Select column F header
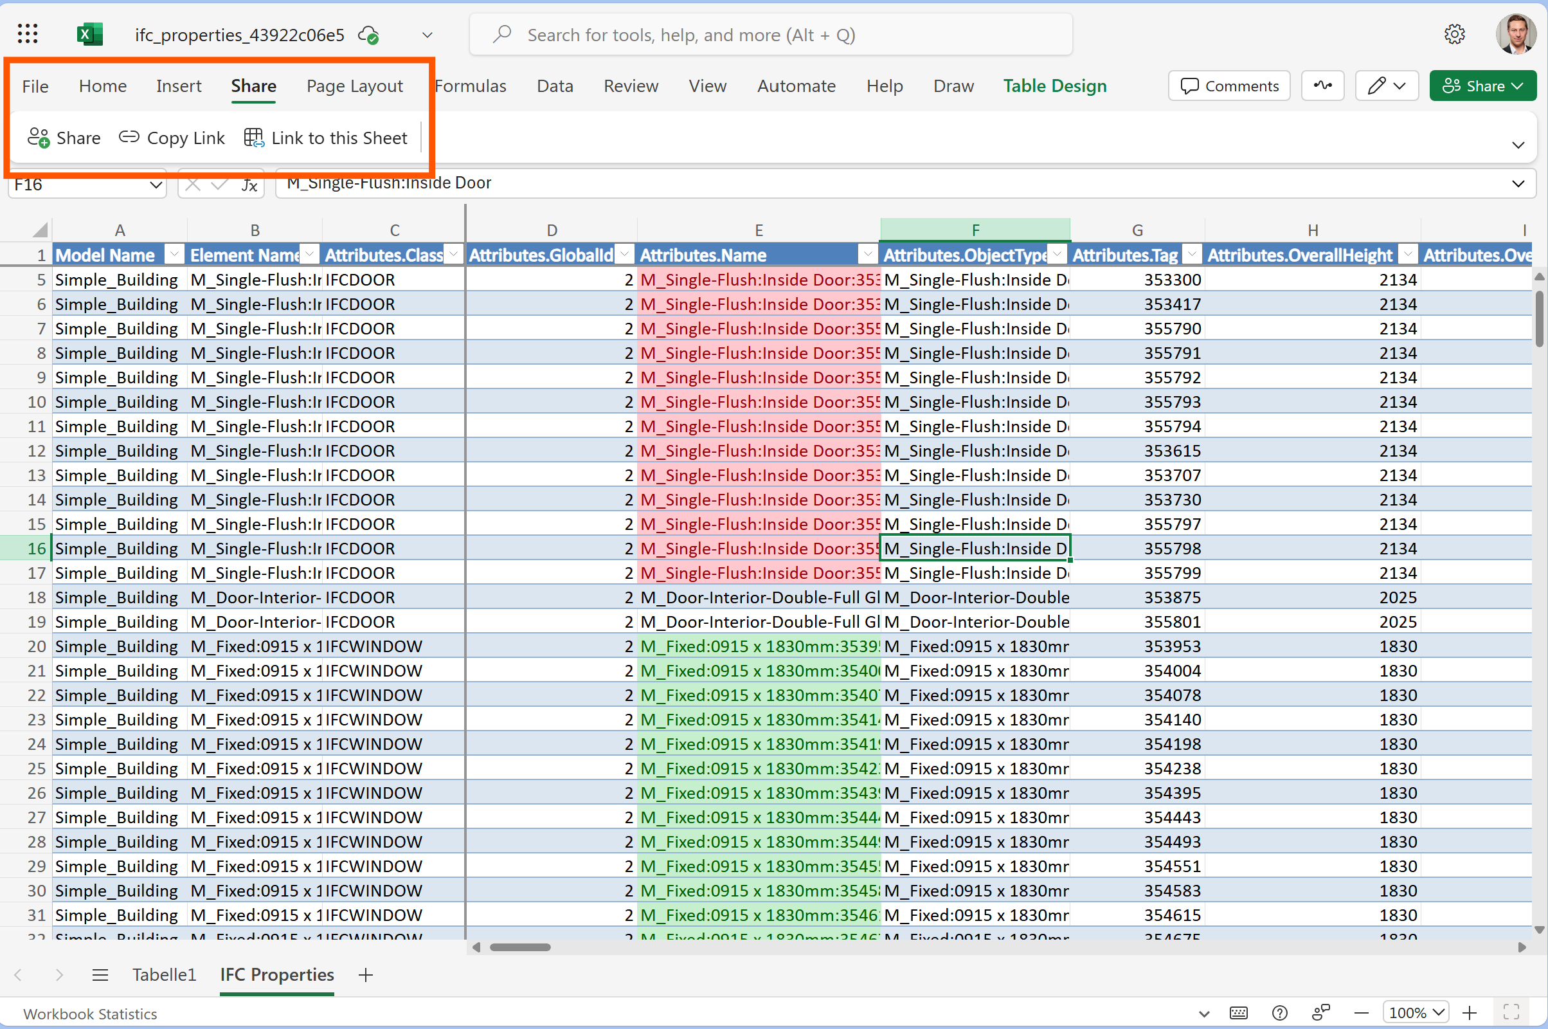The image size is (1548, 1029). pyautogui.click(x=975, y=230)
